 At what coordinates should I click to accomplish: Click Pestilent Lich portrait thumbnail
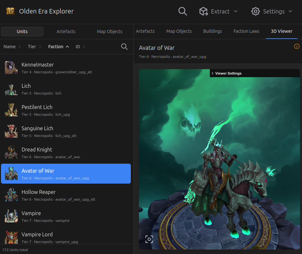pos(11,110)
